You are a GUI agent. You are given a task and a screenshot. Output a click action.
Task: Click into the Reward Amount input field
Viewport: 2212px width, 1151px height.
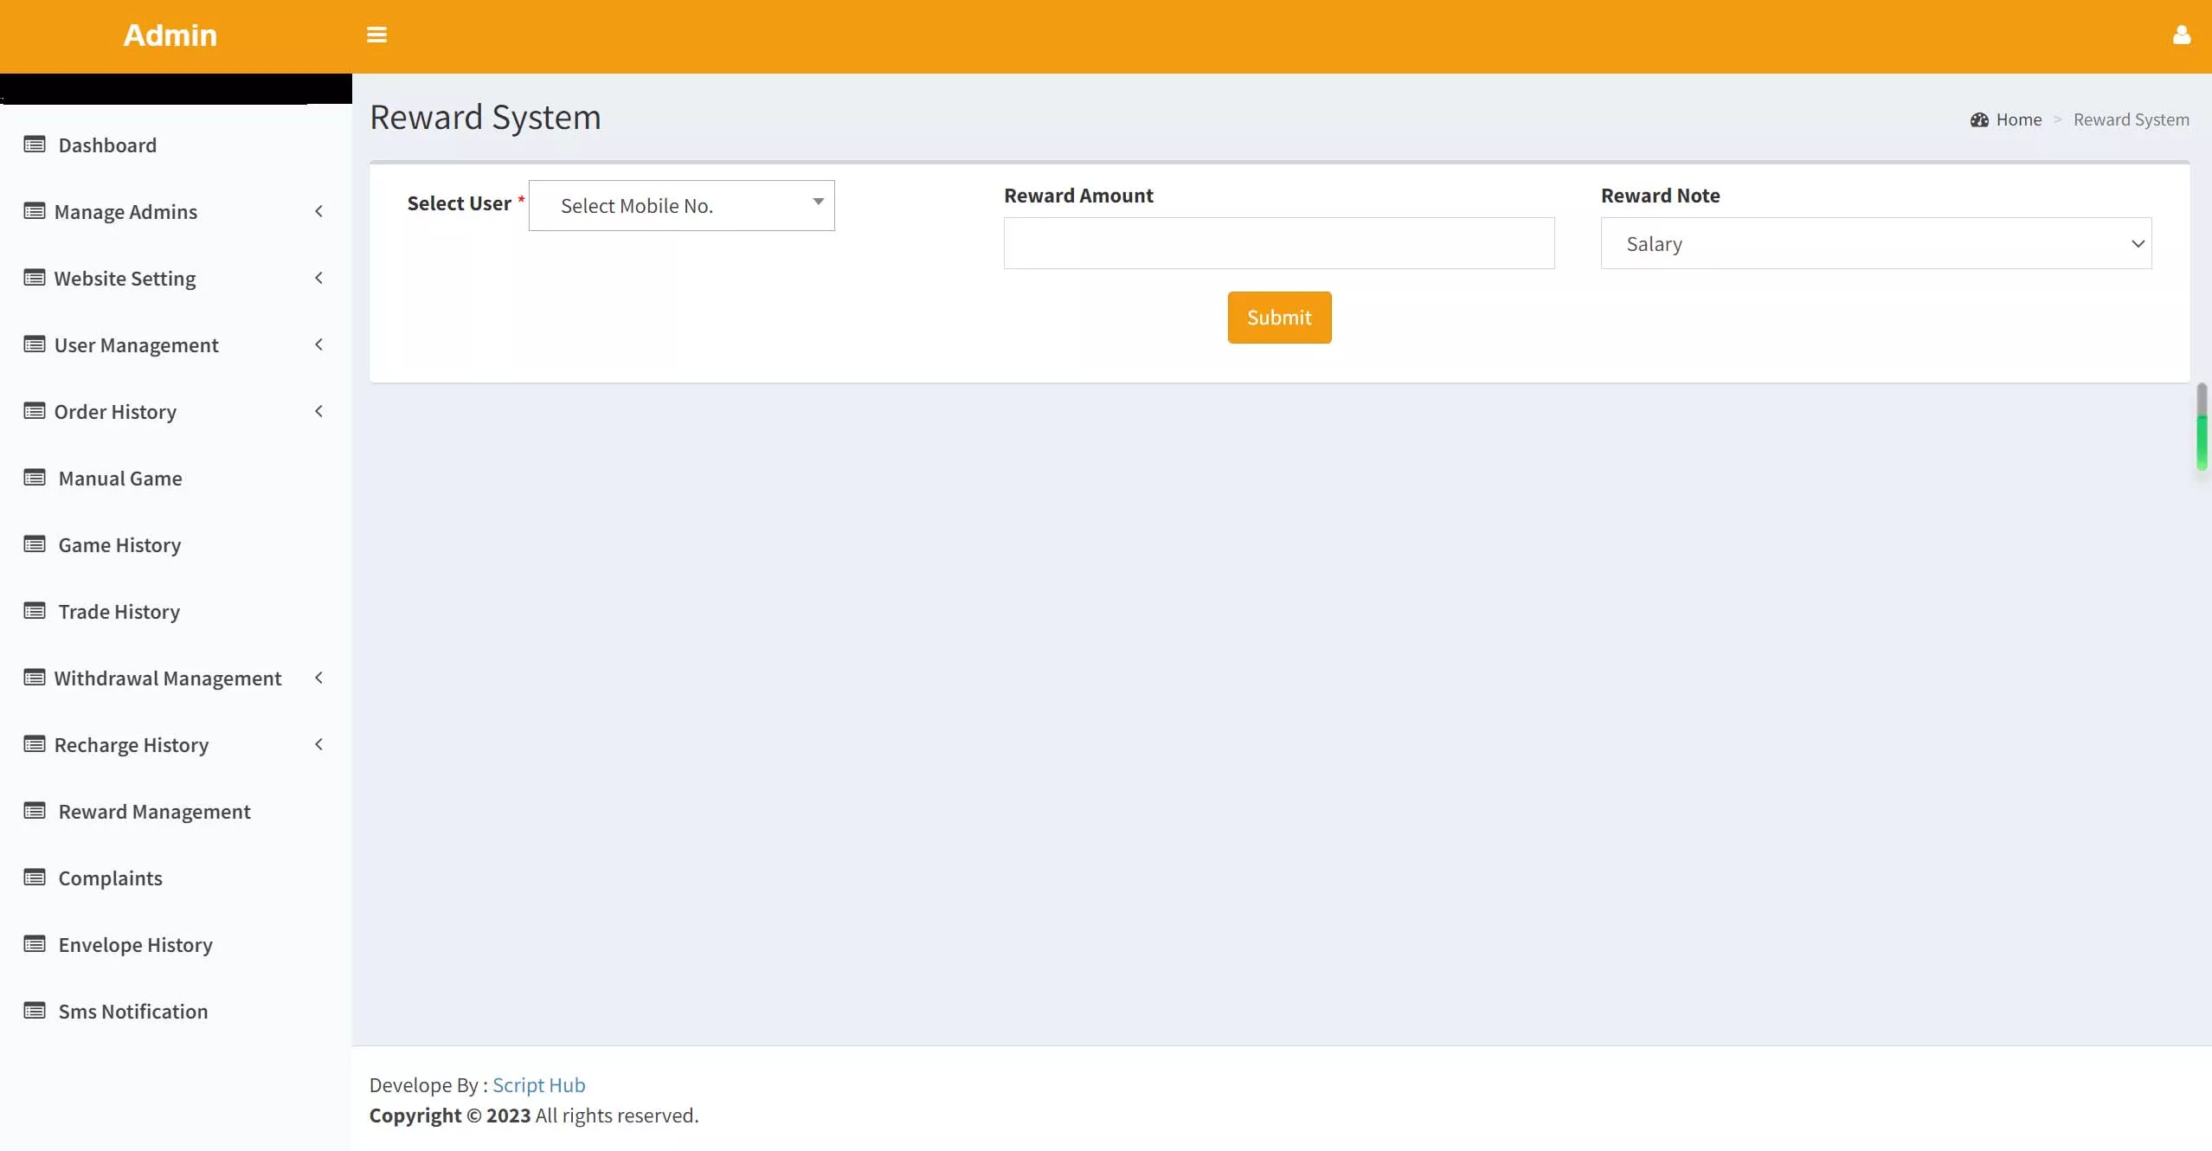tap(1278, 244)
